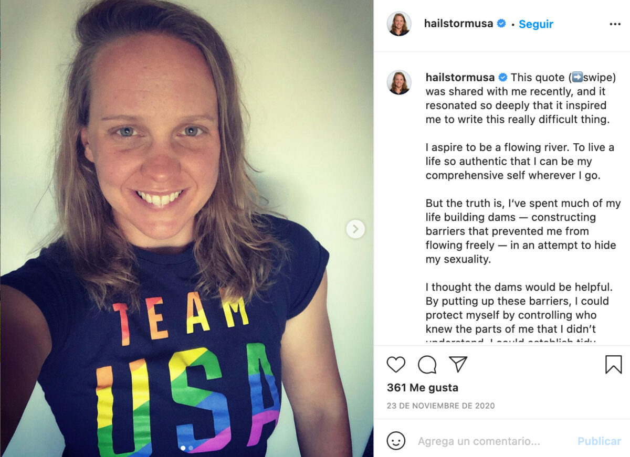Image resolution: width=630 pixels, height=457 pixels.
Task: Open the 23 de noviembre de 2020 date link
Action: pos(440,406)
